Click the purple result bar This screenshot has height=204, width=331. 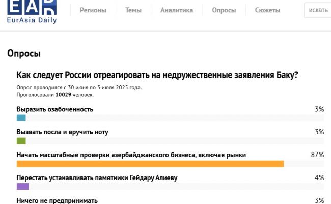[x=22, y=187]
